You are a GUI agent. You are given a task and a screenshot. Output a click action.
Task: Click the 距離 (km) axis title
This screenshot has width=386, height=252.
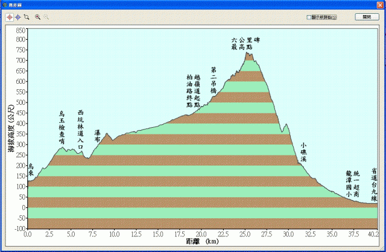coord(203,241)
